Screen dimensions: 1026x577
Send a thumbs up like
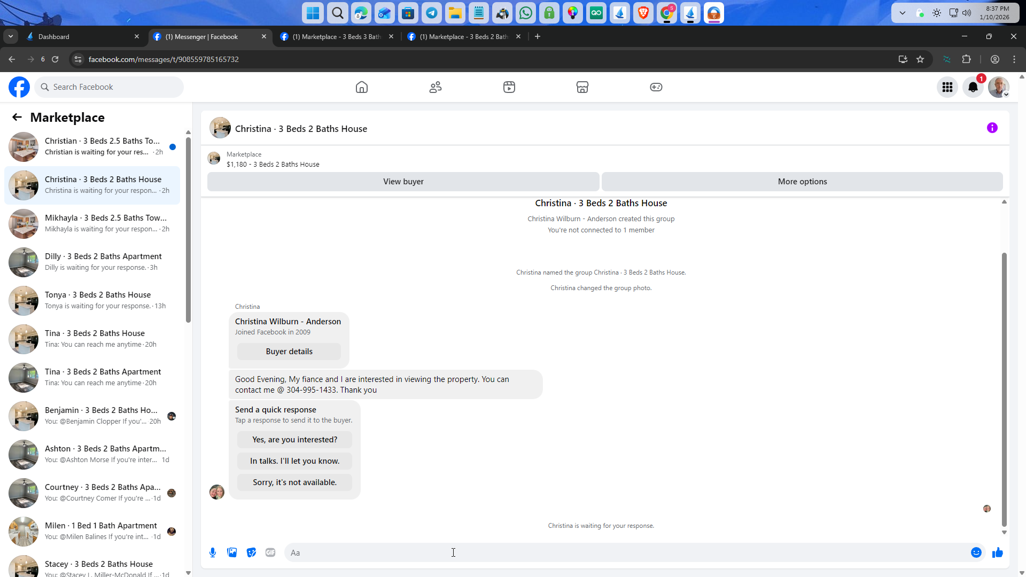997,552
